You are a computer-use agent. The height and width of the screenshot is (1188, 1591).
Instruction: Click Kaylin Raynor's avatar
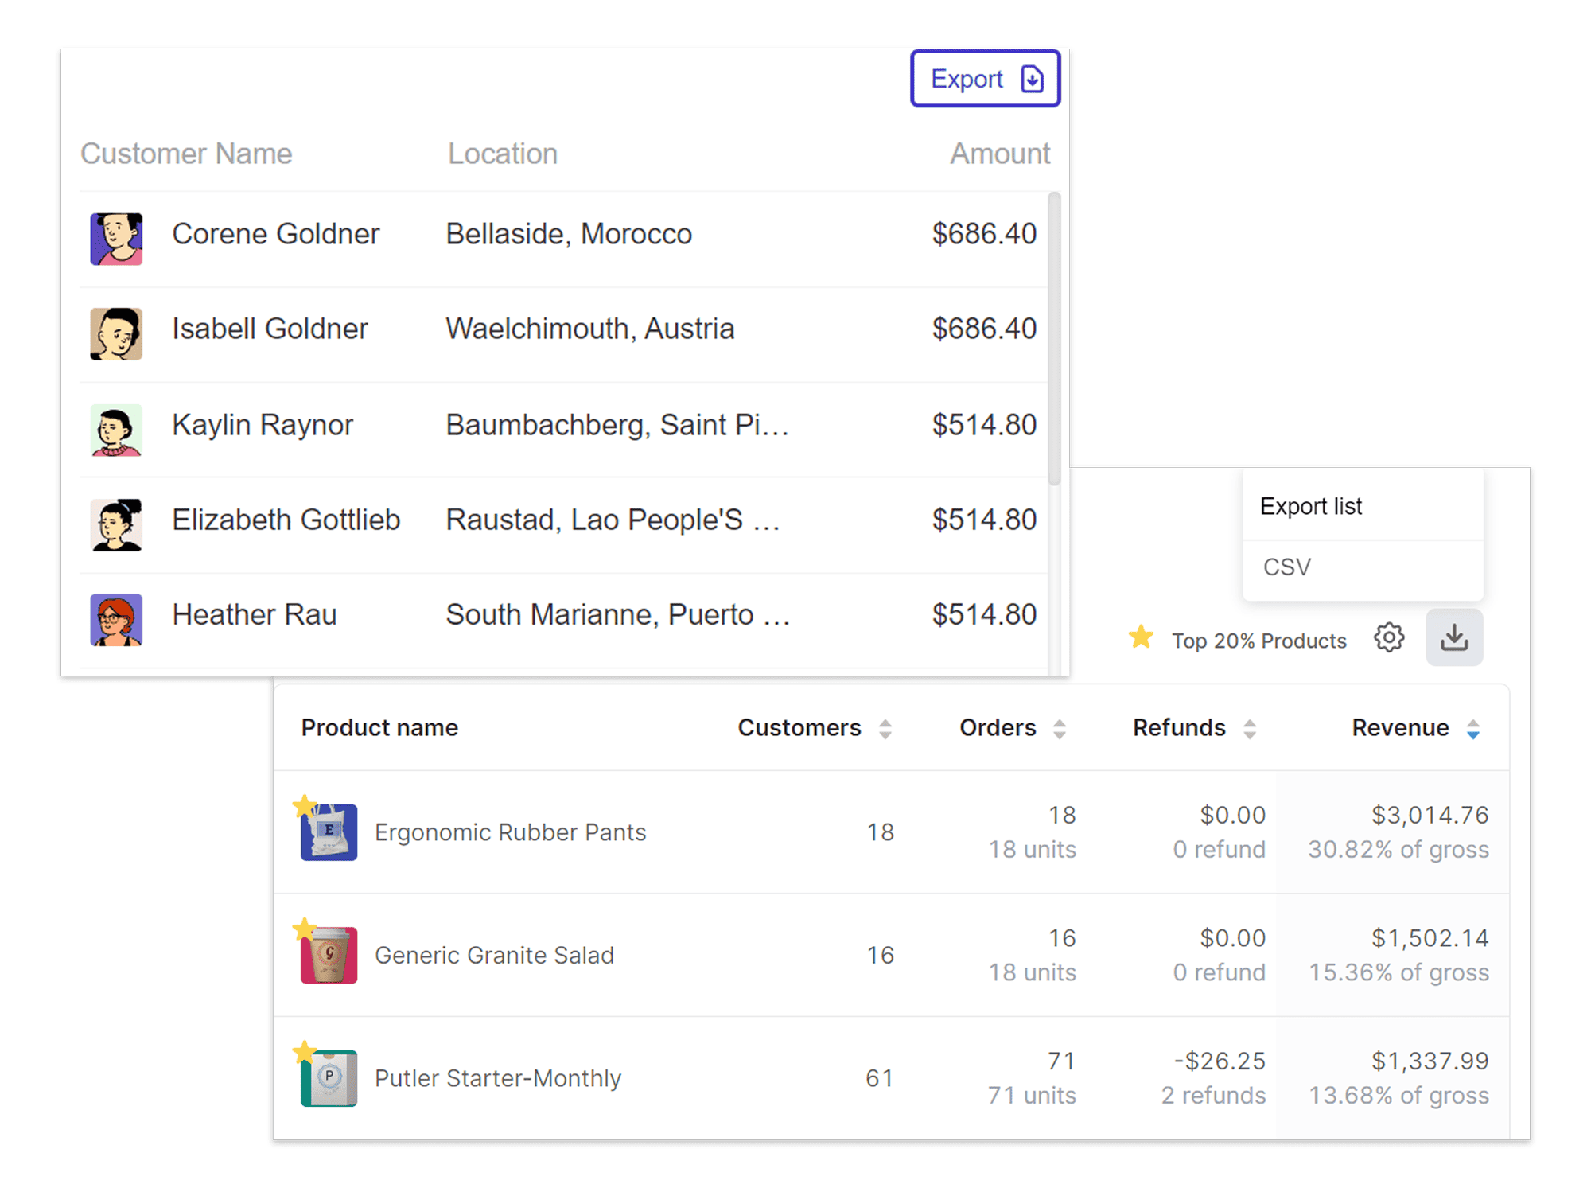click(x=116, y=430)
